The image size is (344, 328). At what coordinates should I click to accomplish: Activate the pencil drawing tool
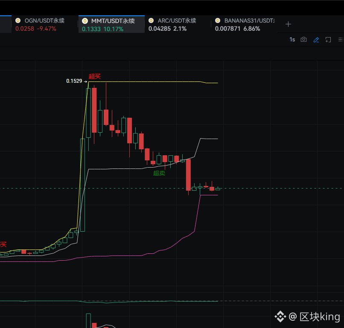[316, 40]
